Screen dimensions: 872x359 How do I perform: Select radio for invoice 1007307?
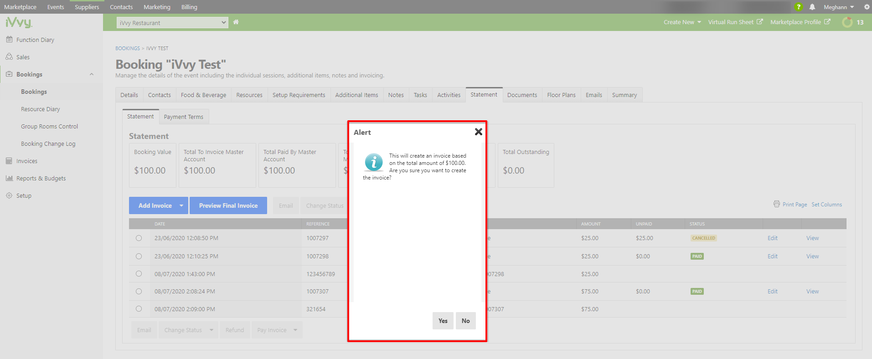[x=139, y=292]
